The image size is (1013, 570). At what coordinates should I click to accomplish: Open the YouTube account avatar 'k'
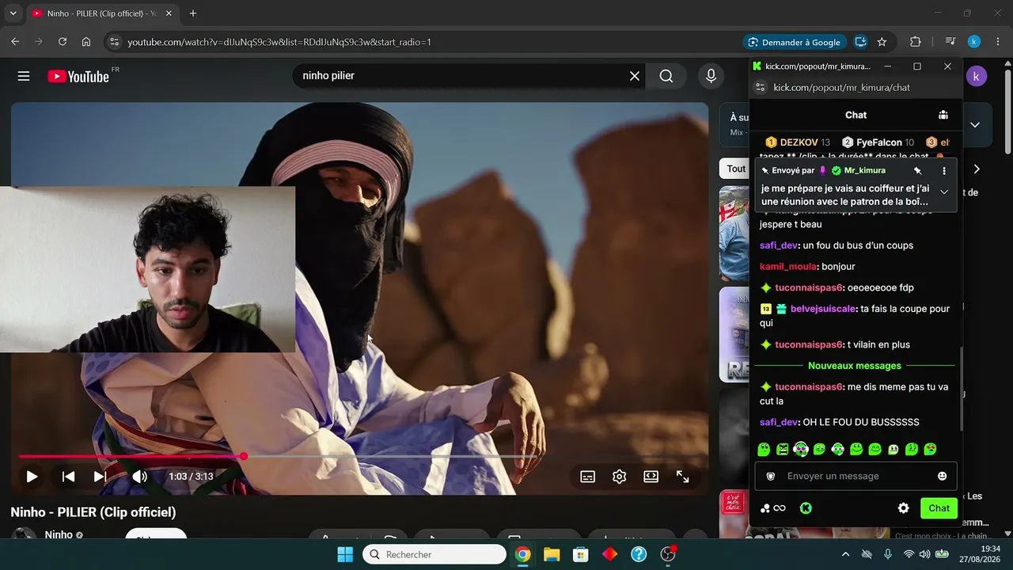tap(977, 77)
